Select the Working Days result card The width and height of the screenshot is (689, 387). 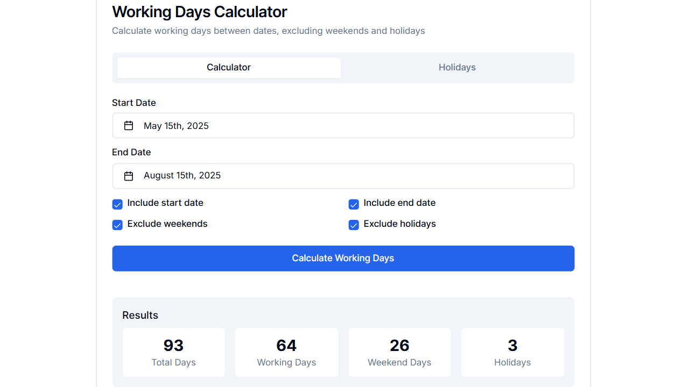tap(286, 352)
